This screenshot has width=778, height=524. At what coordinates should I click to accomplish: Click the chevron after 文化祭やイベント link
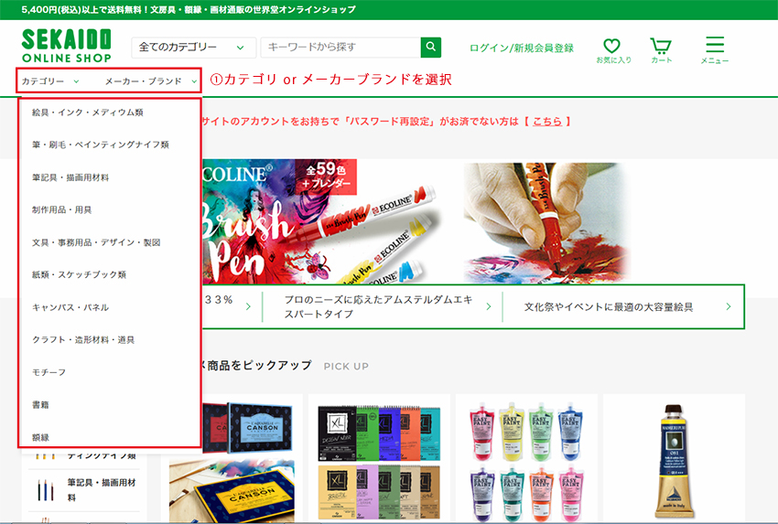(x=729, y=307)
